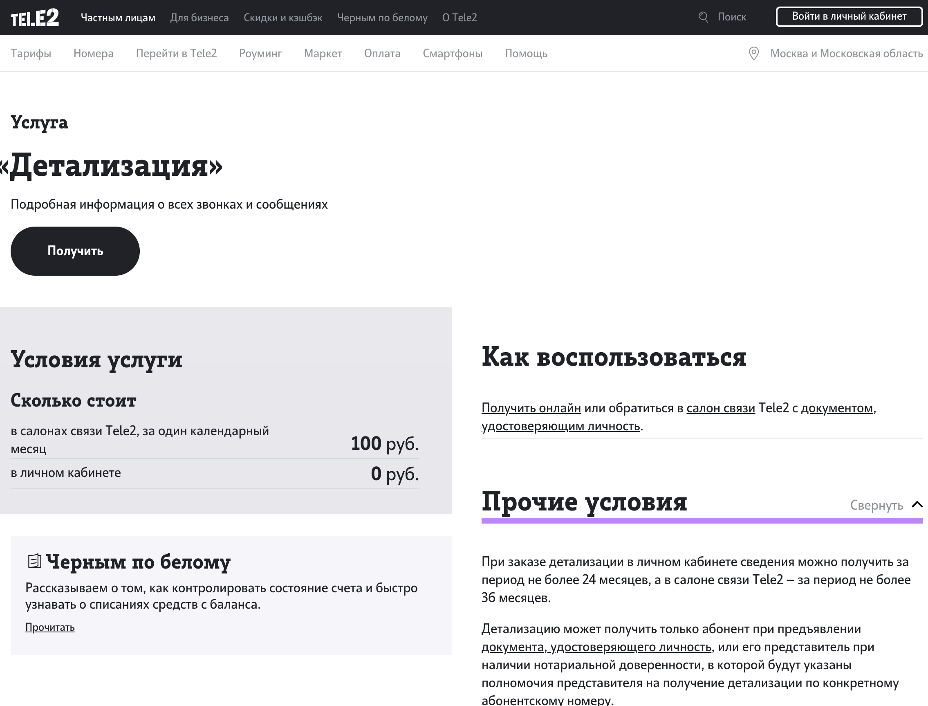Open the салон связи link
This screenshot has height=706, width=928.
[x=721, y=408]
